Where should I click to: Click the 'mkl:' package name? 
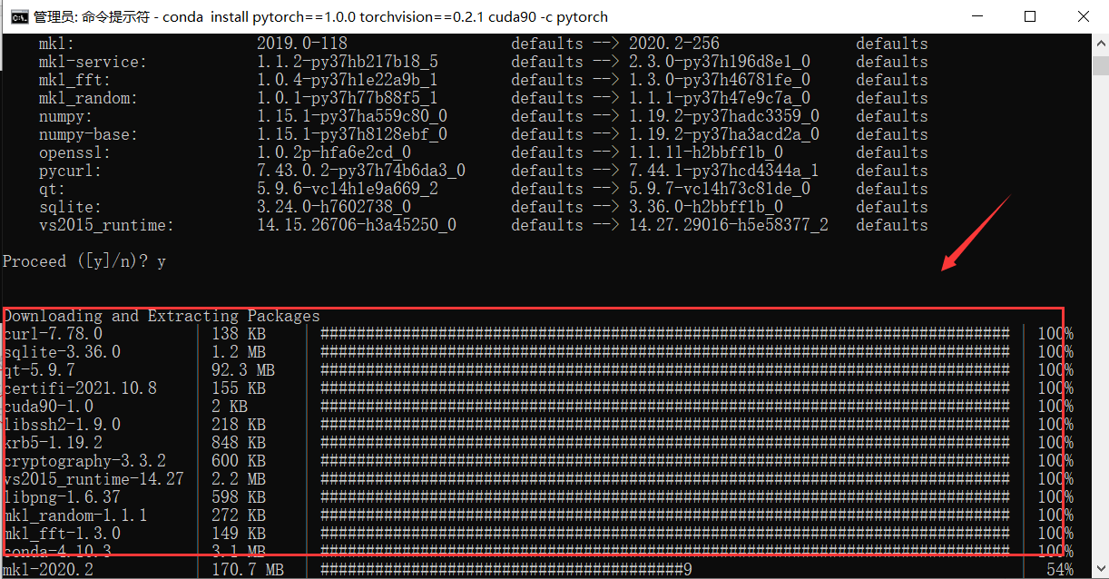click(57, 44)
